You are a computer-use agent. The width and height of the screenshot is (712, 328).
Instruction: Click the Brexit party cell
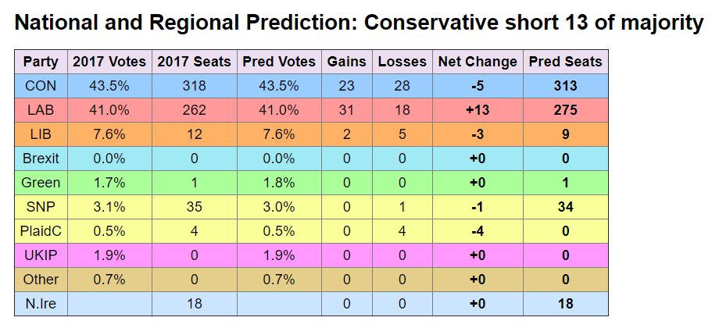(41, 159)
